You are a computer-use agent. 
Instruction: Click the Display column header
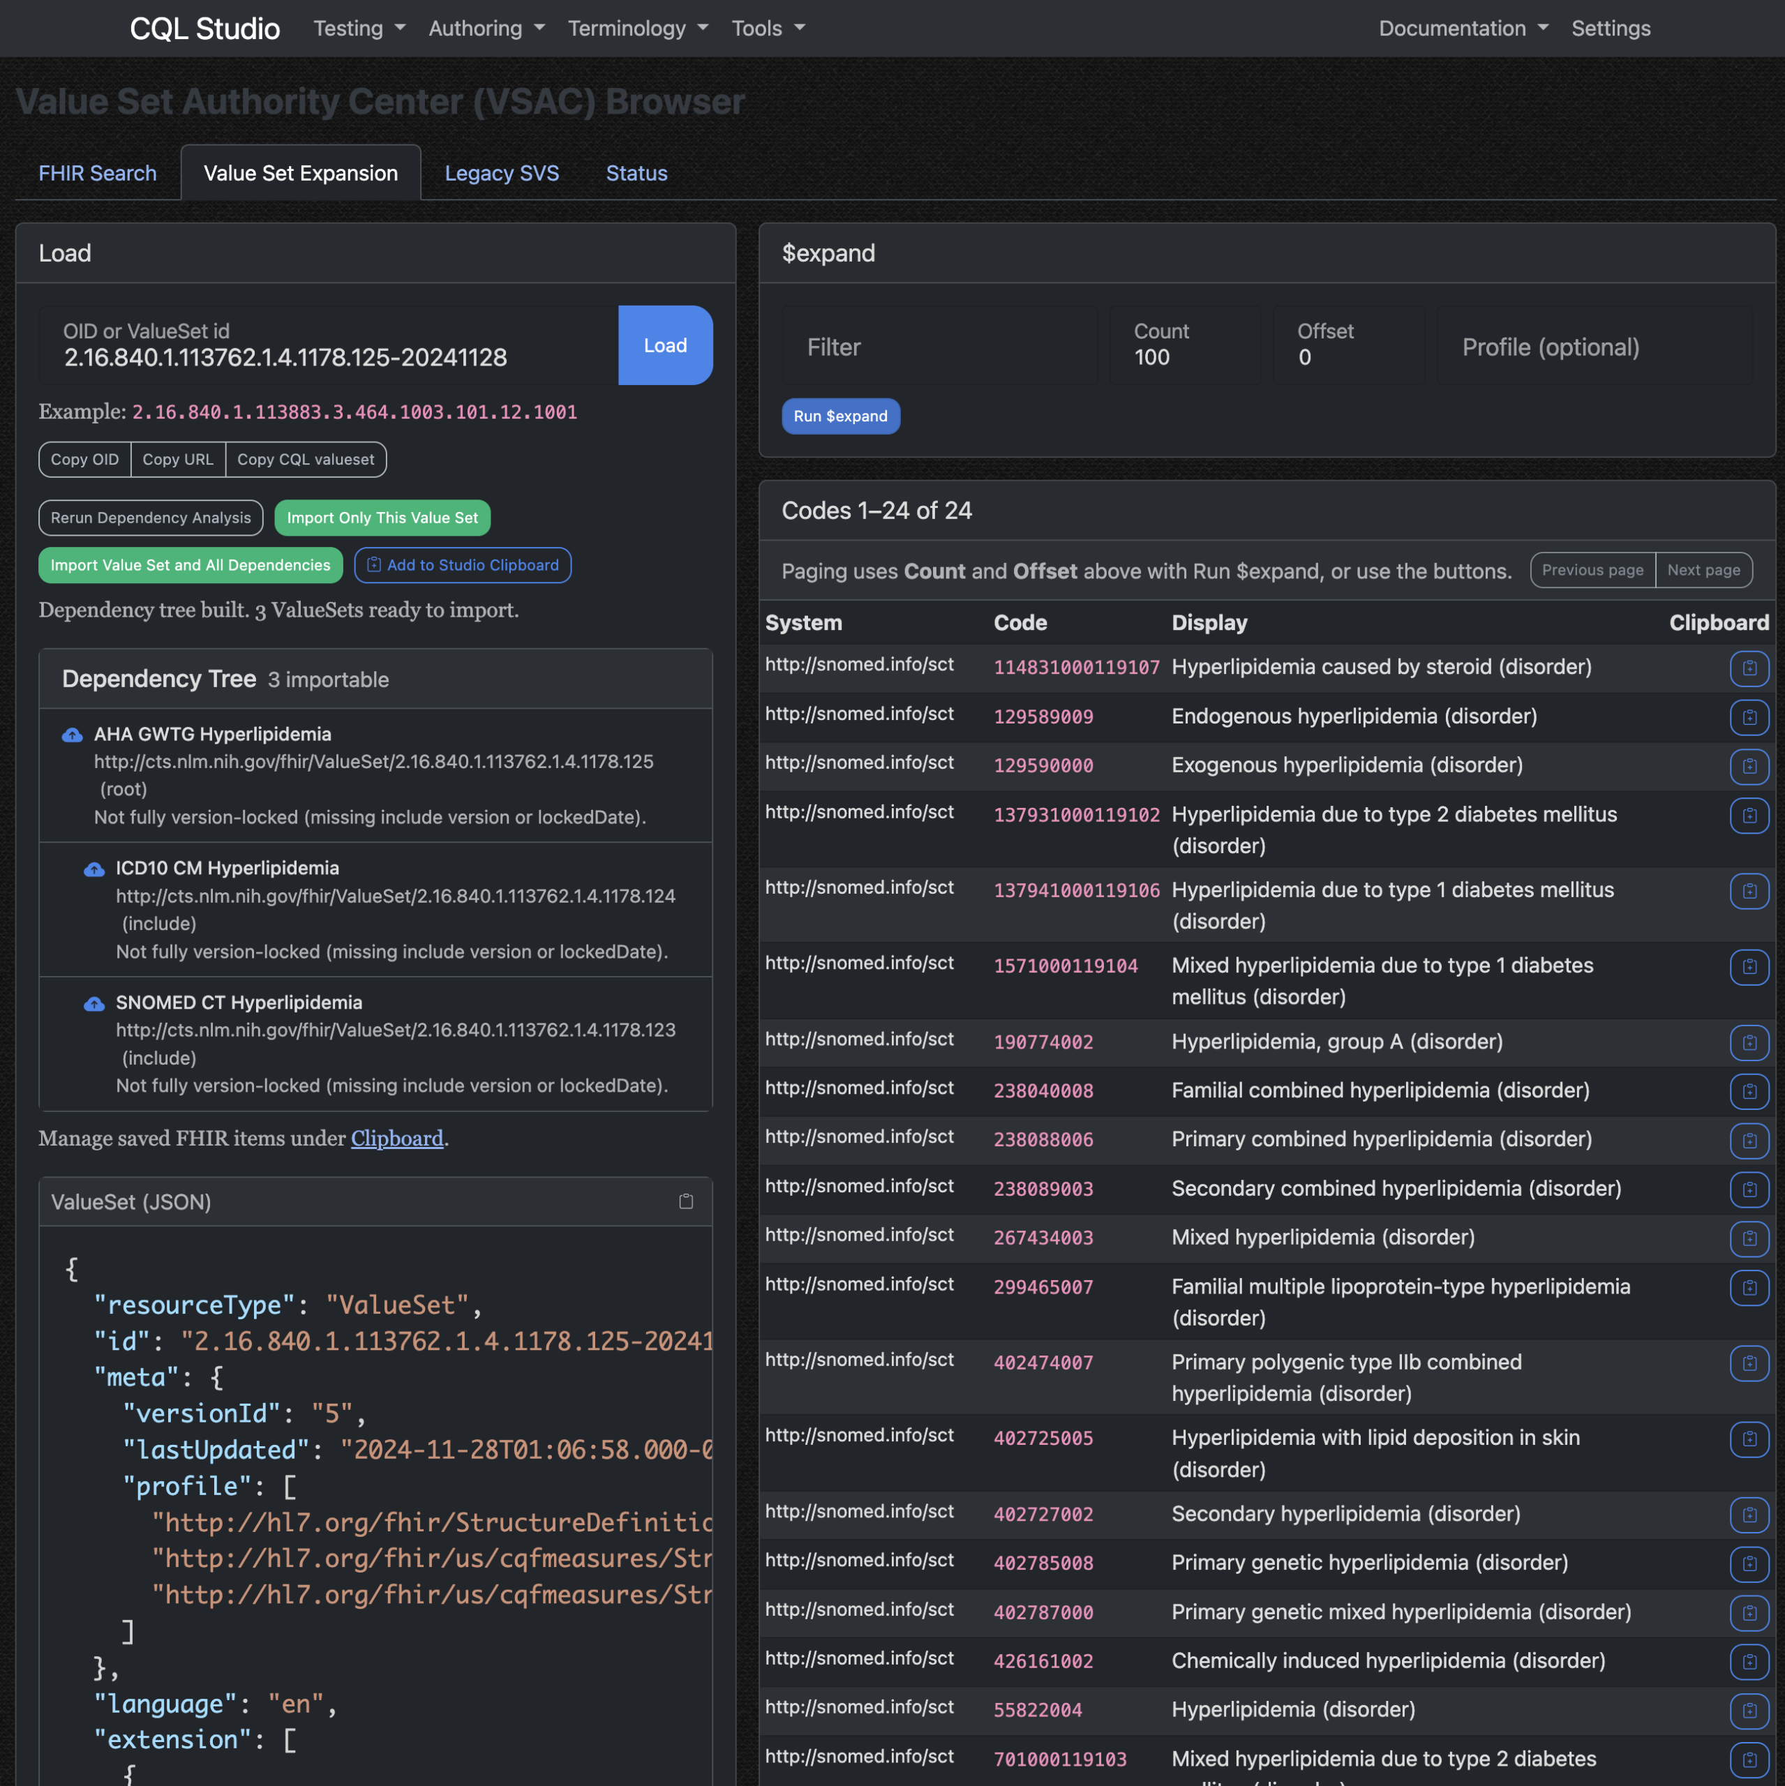click(1210, 623)
